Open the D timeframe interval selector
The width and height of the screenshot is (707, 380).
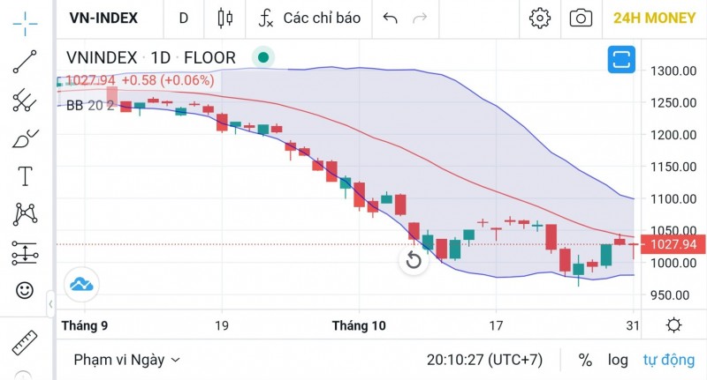tap(184, 18)
